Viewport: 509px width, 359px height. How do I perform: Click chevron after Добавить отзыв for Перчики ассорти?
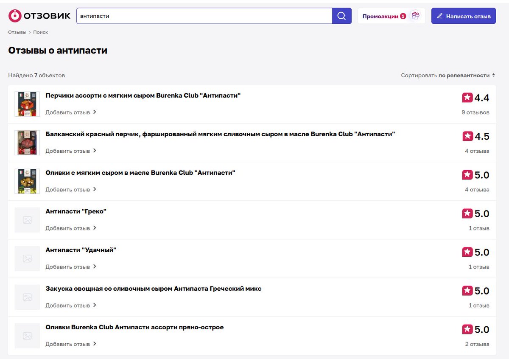[95, 112]
